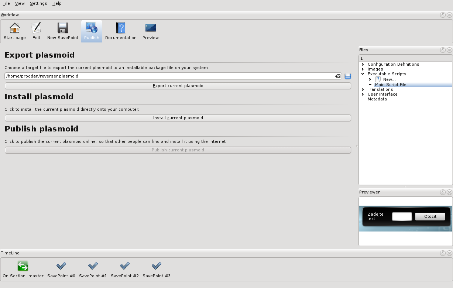
Task: Expand Configuration Definitions tree node
Action: (363, 64)
